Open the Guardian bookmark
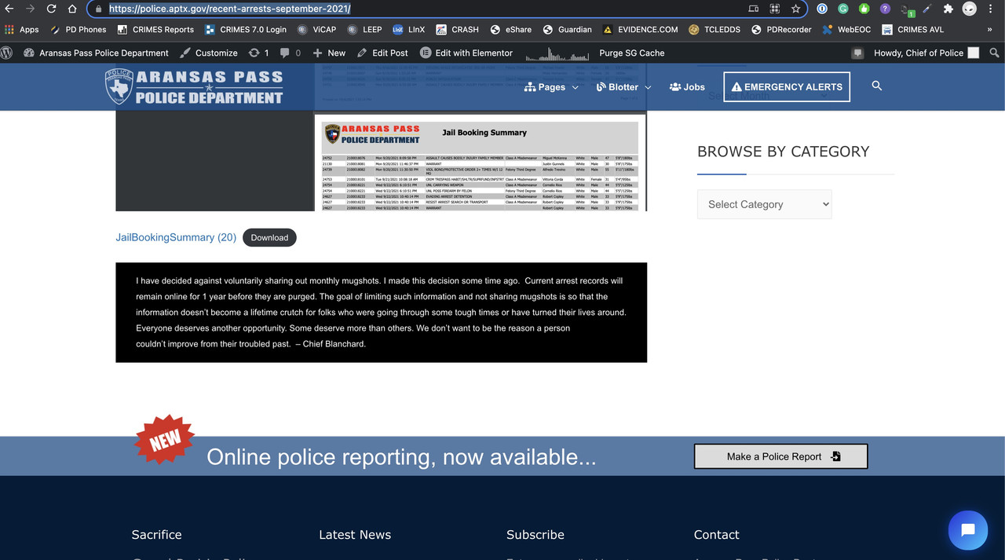 (567, 29)
